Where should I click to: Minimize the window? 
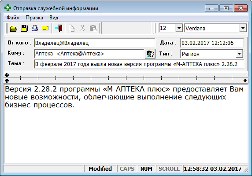coord(211,8)
